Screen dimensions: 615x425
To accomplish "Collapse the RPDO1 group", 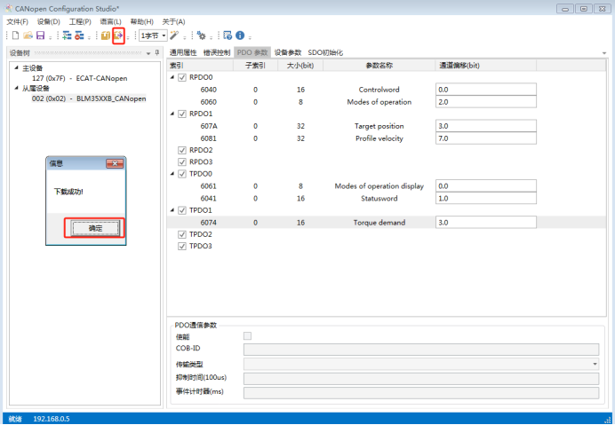I will 172,114.
